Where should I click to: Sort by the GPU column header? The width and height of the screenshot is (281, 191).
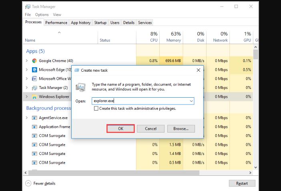point(241,37)
